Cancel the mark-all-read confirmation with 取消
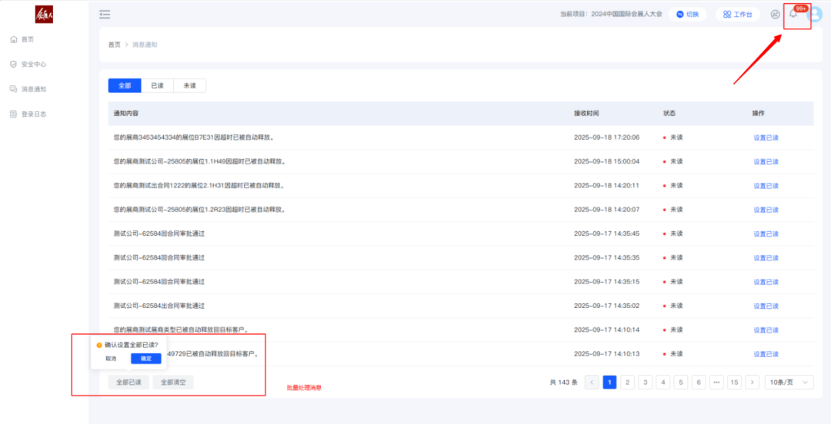The height and width of the screenshot is (424, 831). (111, 359)
